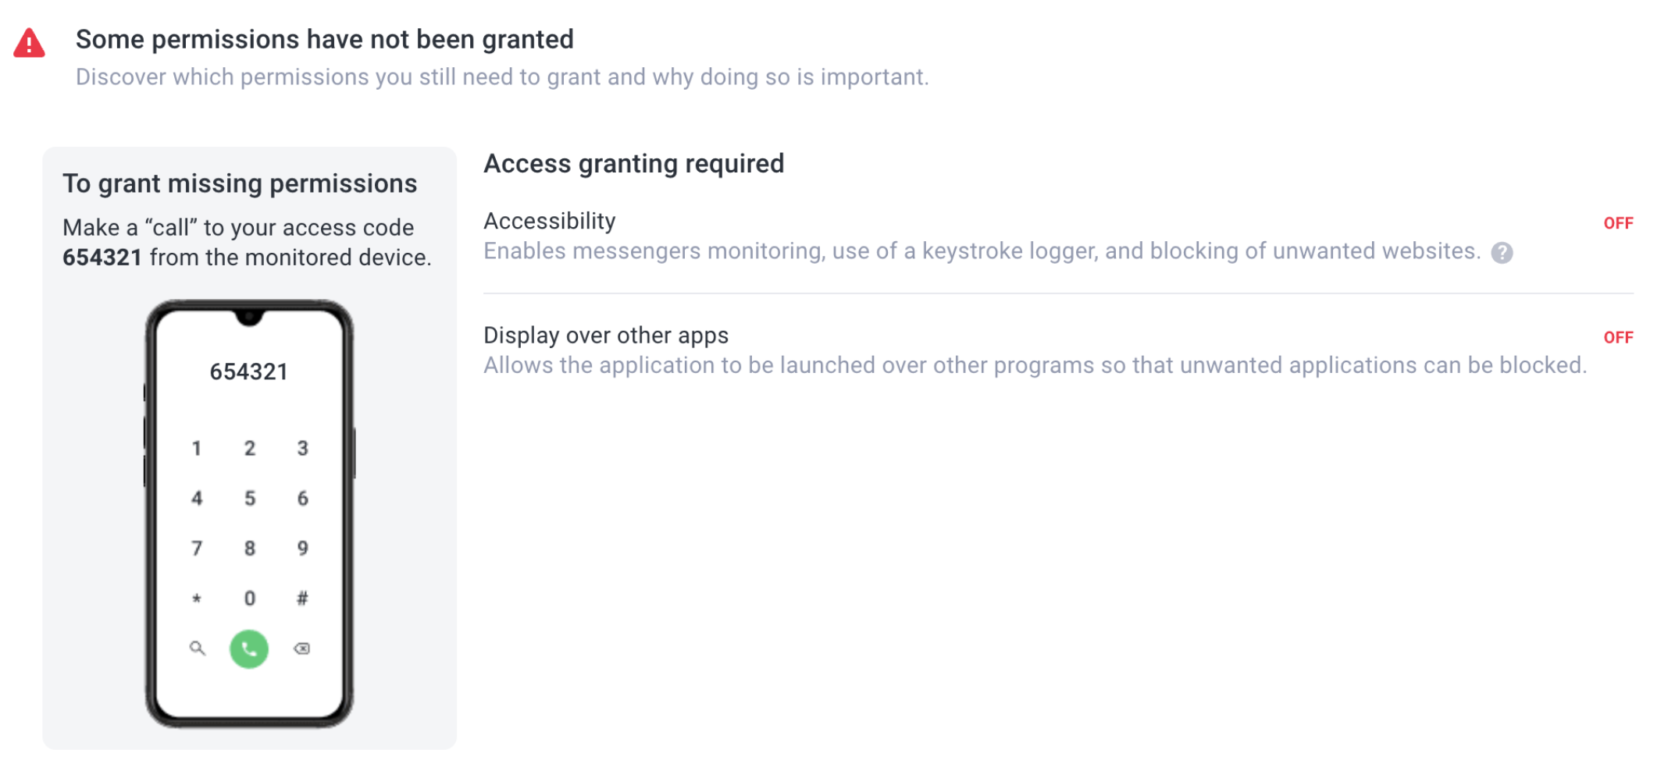
Task: Tap the hash key on dialer
Action: coord(302,599)
